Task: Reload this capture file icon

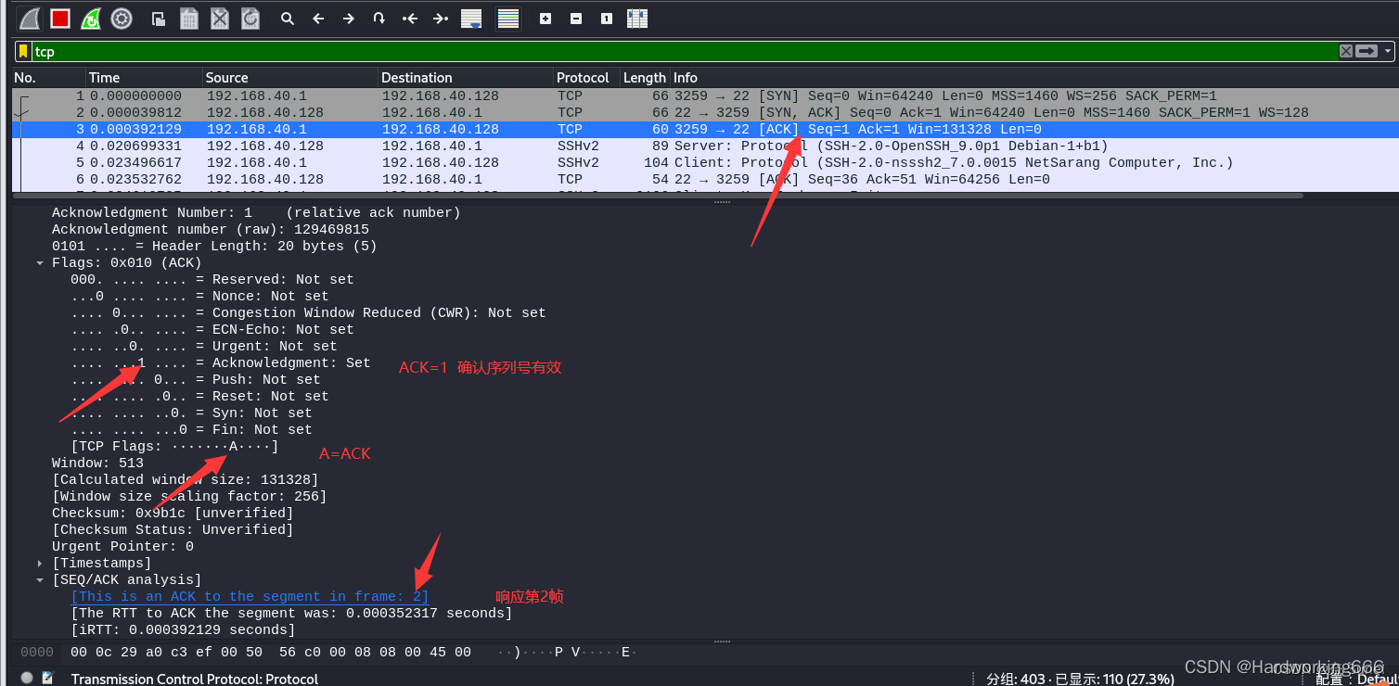Action: (250, 19)
